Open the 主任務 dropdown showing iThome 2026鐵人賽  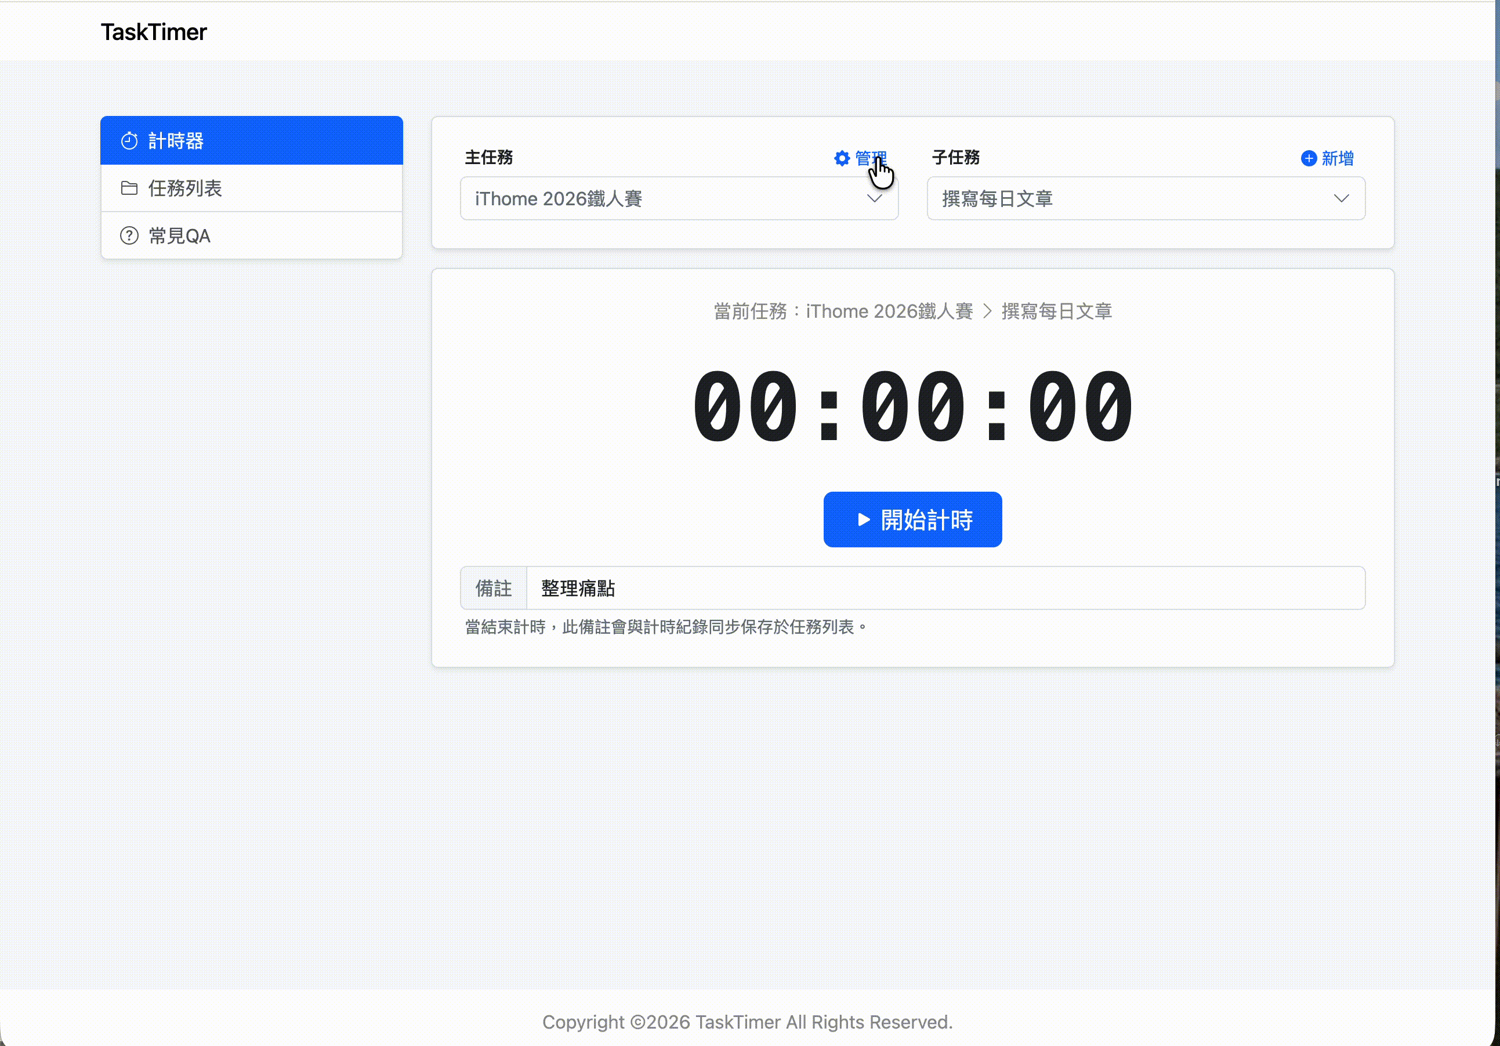(679, 198)
